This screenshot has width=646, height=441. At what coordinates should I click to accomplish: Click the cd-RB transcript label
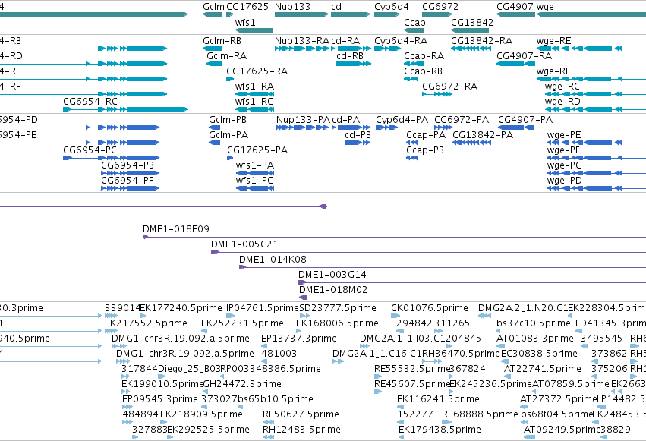(350, 56)
